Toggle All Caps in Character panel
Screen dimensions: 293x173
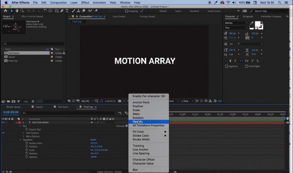(241, 61)
